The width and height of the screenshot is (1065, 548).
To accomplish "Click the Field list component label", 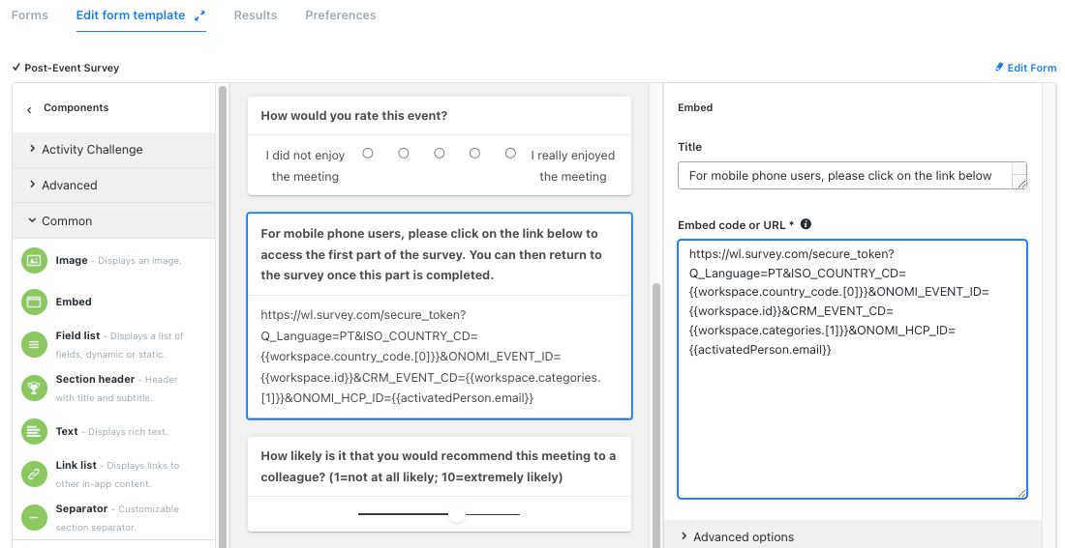I will [77, 335].
